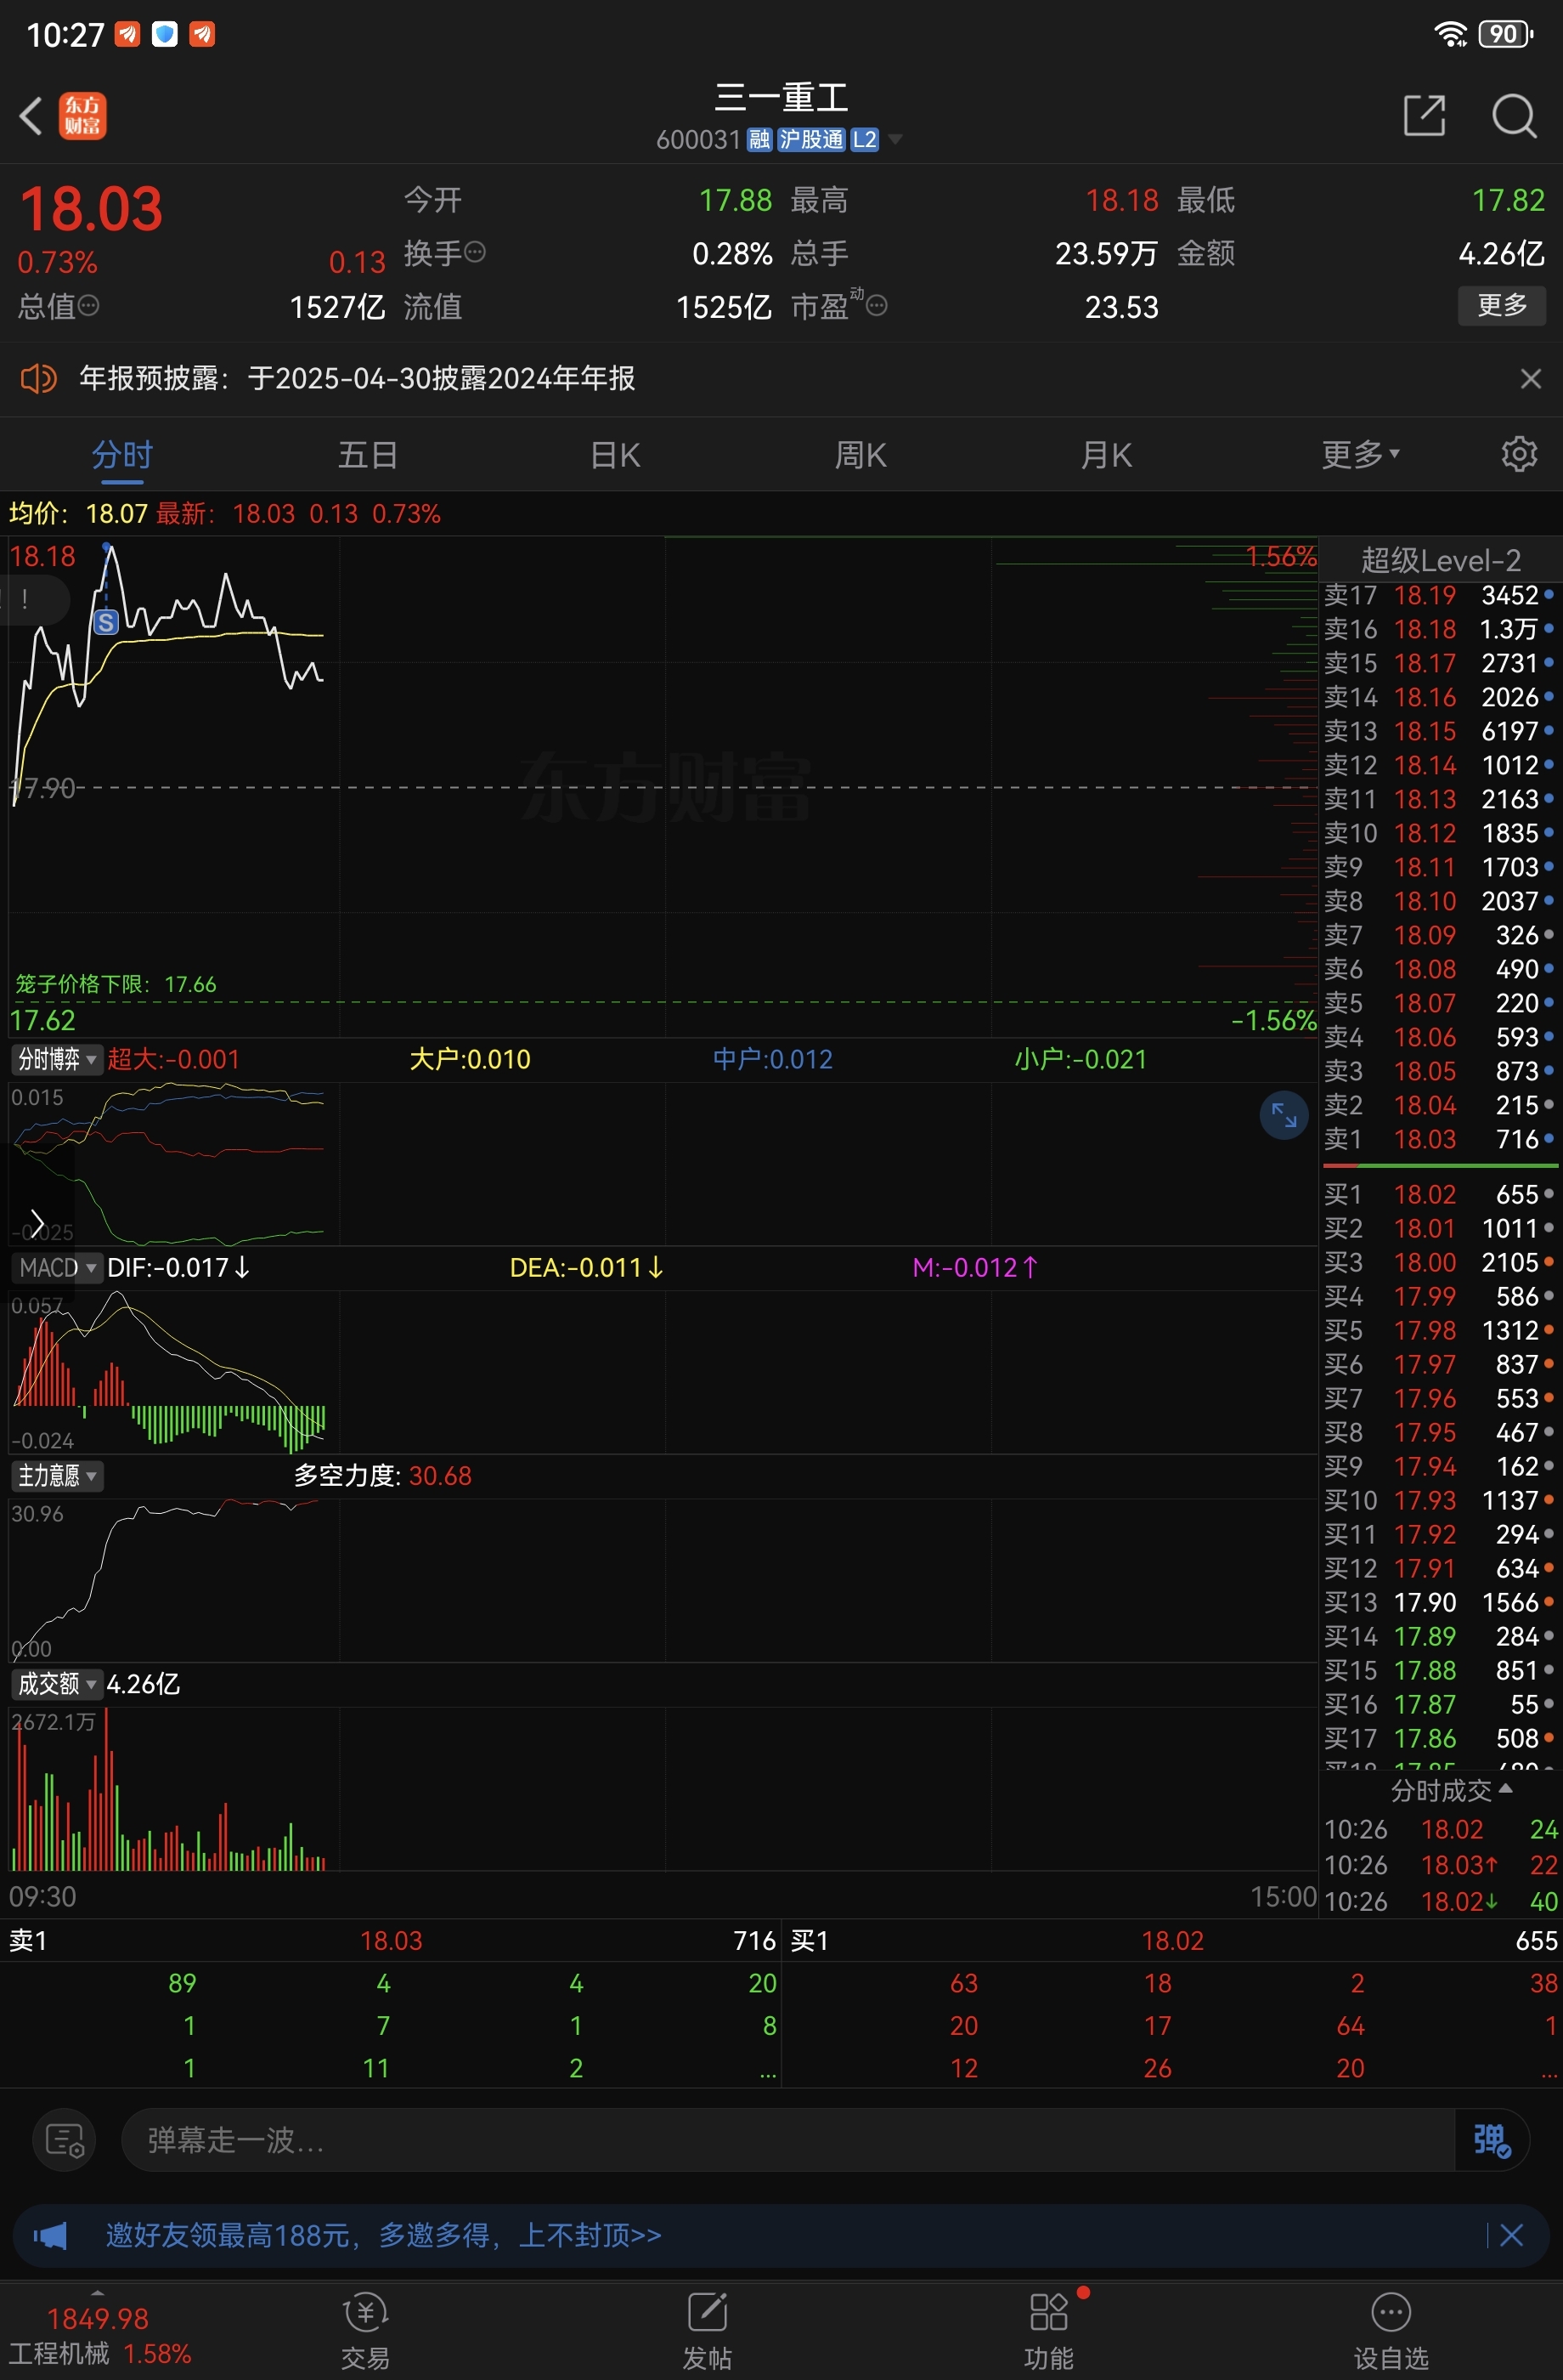
Task: Switch to 日K chart tab
Action: (x=615, y=455)
